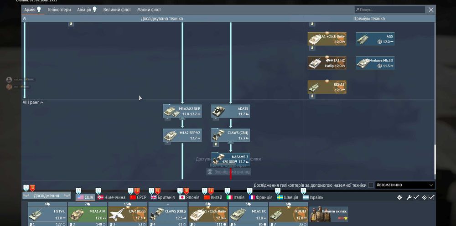Switch to the Великий флот tab
Screen dimensions: 456x226
point(117,10)
